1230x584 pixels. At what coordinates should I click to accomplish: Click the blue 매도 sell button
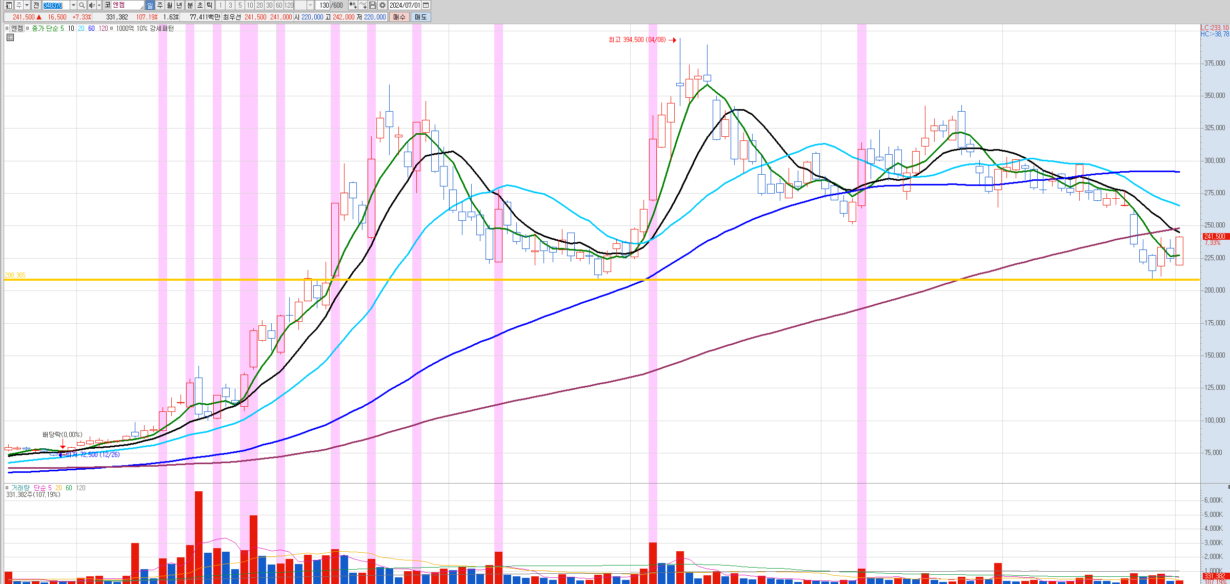pyautogui.click(x=420, y=17)
